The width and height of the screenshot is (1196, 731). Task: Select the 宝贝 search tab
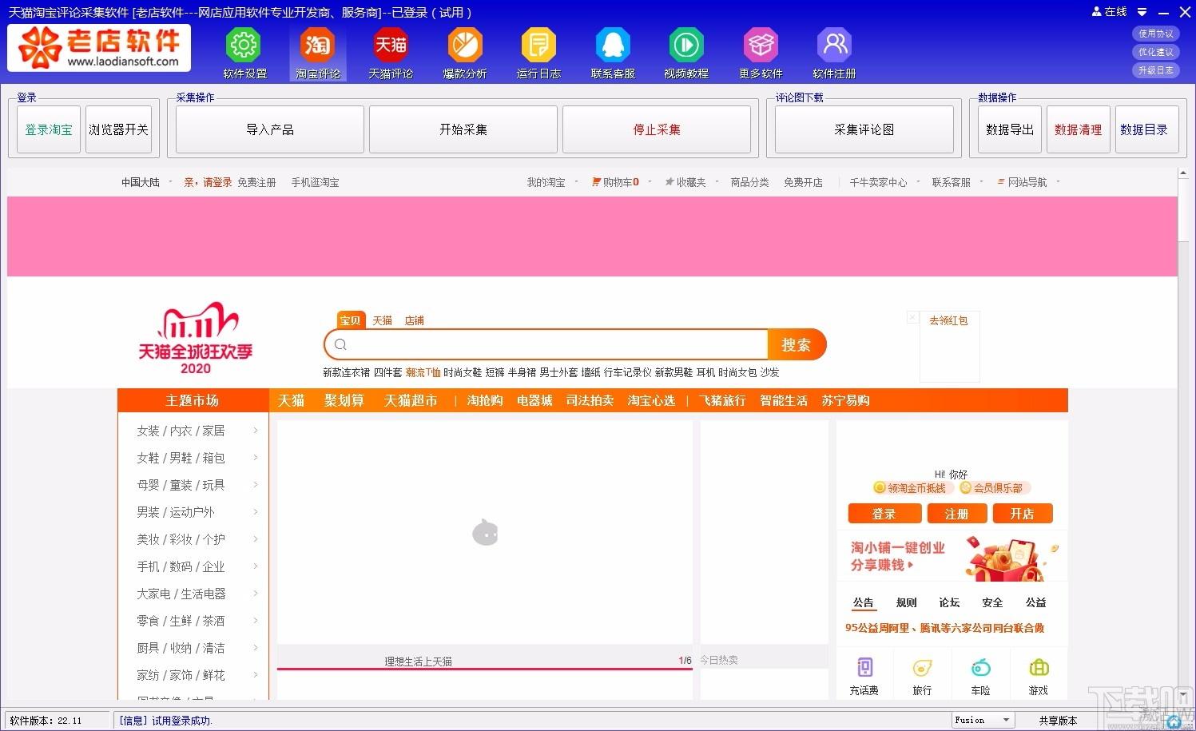[x=350, y=320]
